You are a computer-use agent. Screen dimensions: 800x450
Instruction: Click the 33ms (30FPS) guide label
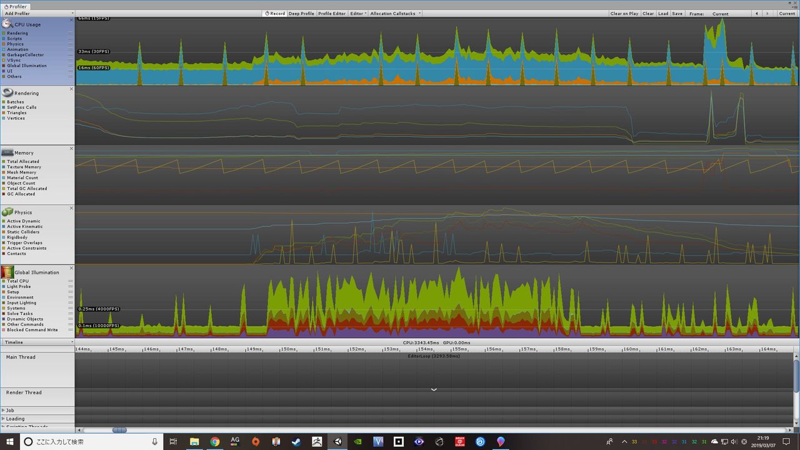point(94,51)
